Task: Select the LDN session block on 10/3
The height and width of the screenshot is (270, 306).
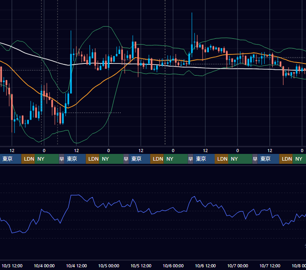Action: (28, 159)
